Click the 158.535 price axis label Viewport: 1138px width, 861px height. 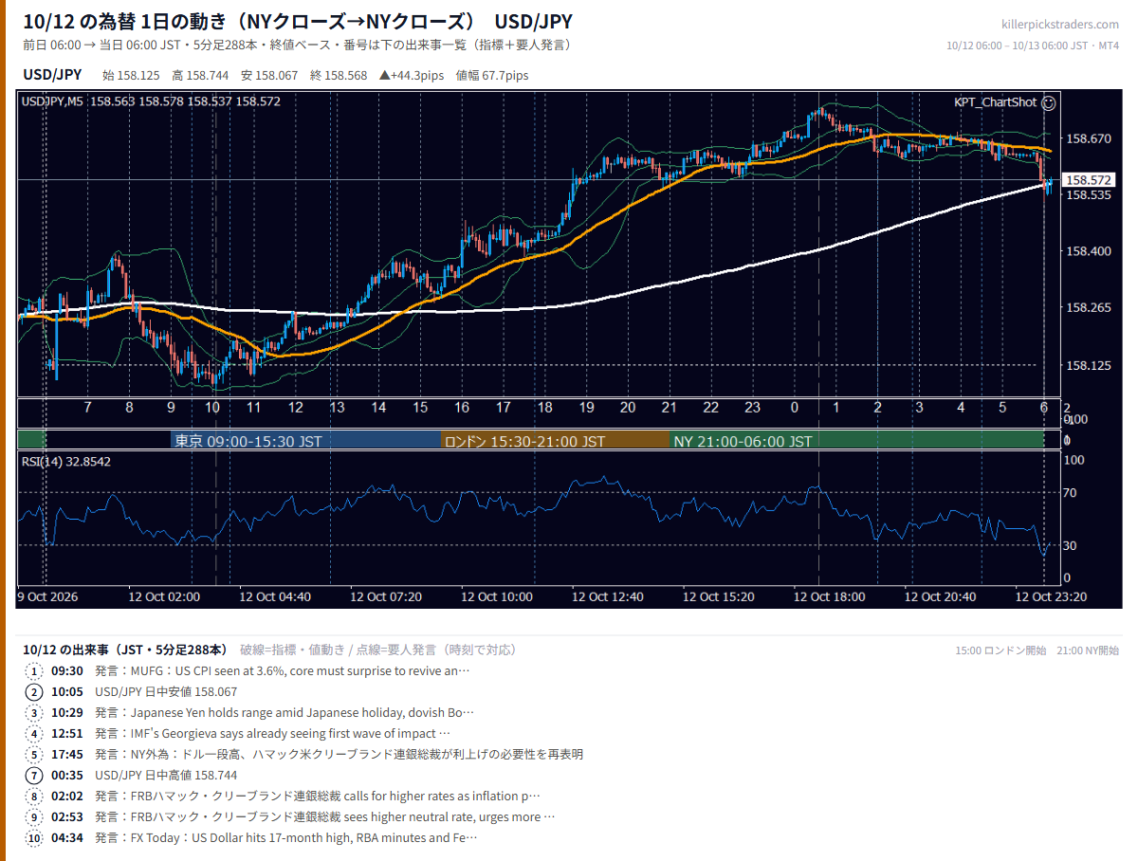coord(1088,194)
